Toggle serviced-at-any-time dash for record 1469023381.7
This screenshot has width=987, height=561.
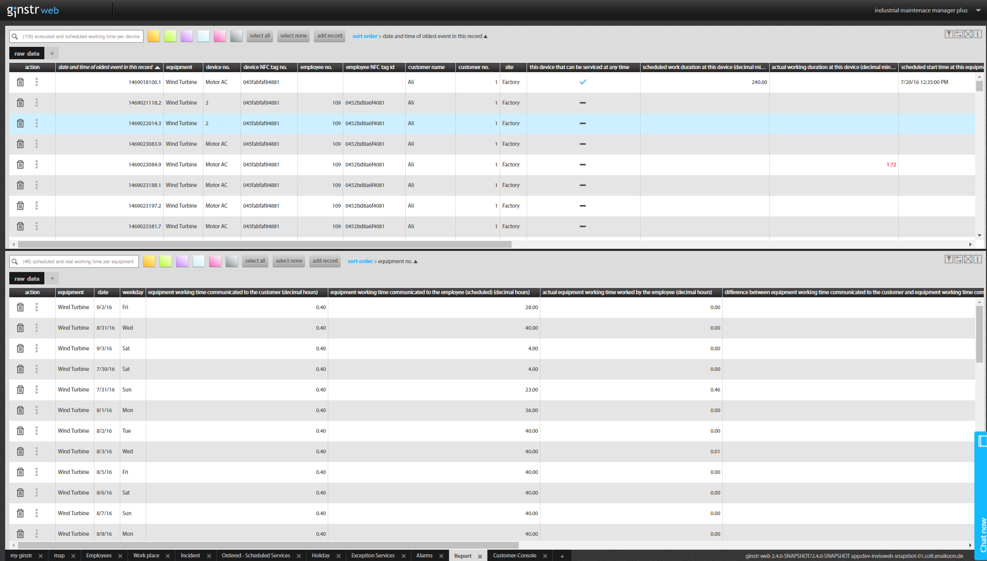pos(583,226)
